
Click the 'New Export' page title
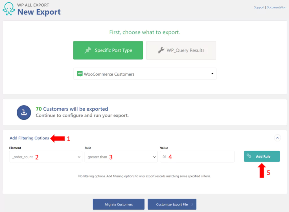click(39, 12)
